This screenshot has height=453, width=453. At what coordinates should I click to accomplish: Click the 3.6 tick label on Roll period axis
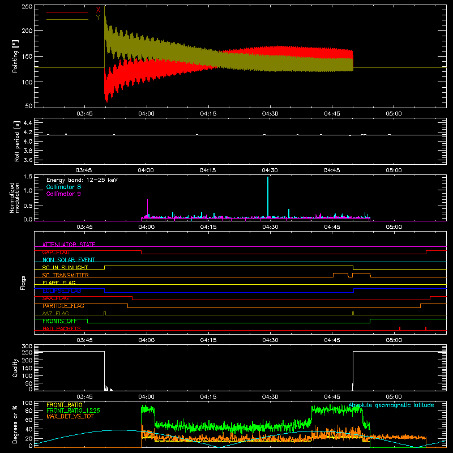click(x=28, y=160)
